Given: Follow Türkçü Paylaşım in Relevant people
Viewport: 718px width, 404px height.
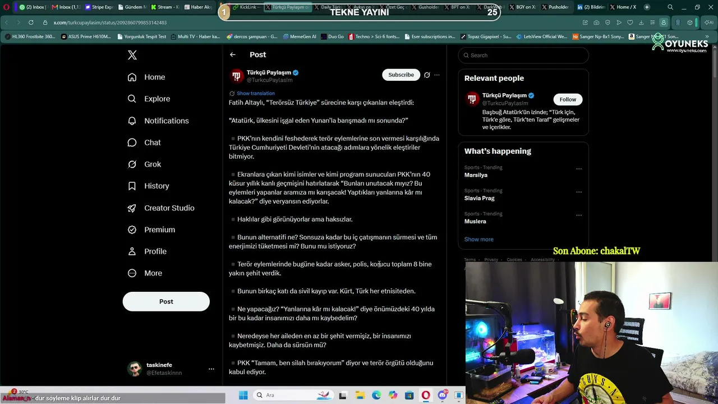Looking at the screenshot, I should point(568,99).
